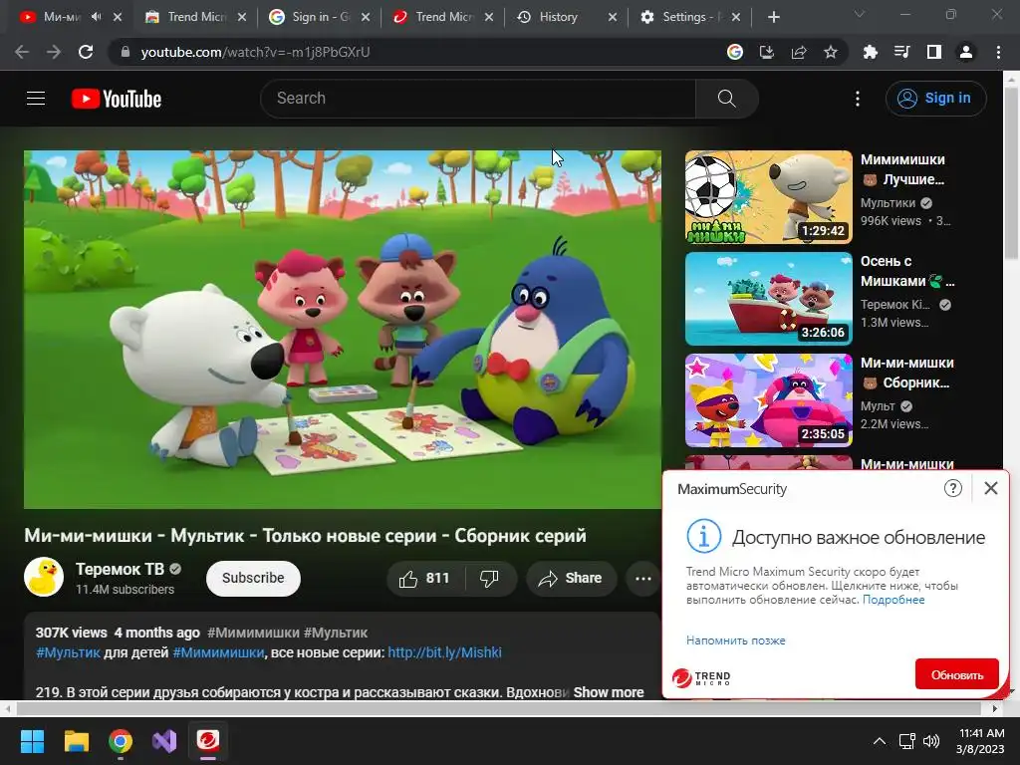Screen dimensions: 1020x765
Task: Go to YouTube home via logo
Action: [x=117, y=99]
